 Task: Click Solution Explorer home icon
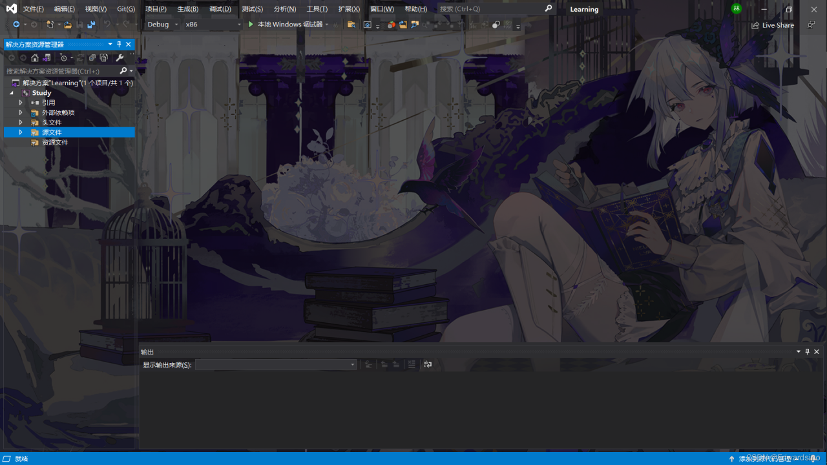[x=35, y=57]
